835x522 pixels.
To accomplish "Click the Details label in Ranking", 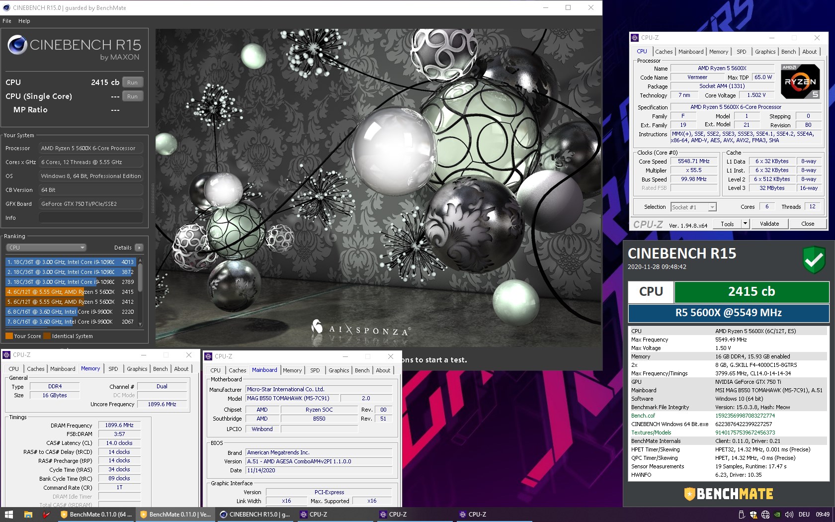I will click(x=123, y=248).
